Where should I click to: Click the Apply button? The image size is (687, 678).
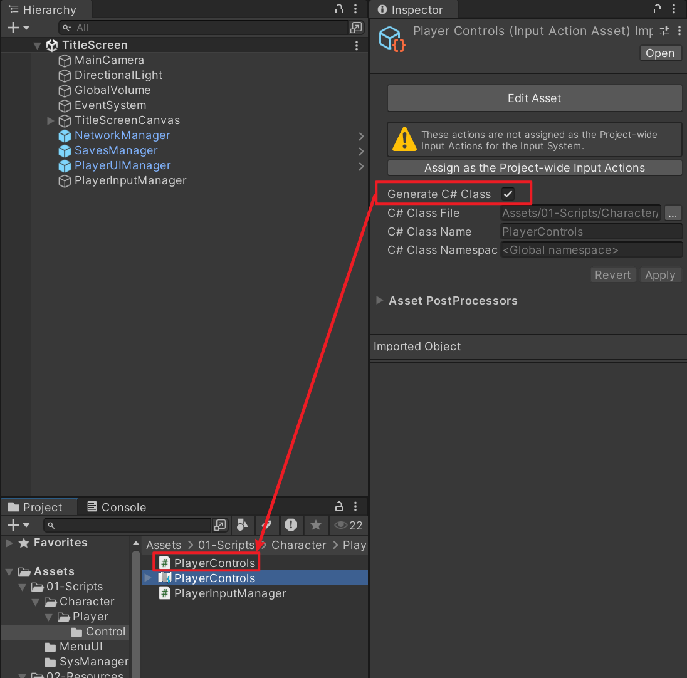pyautogui.click(x=660, y=275)
